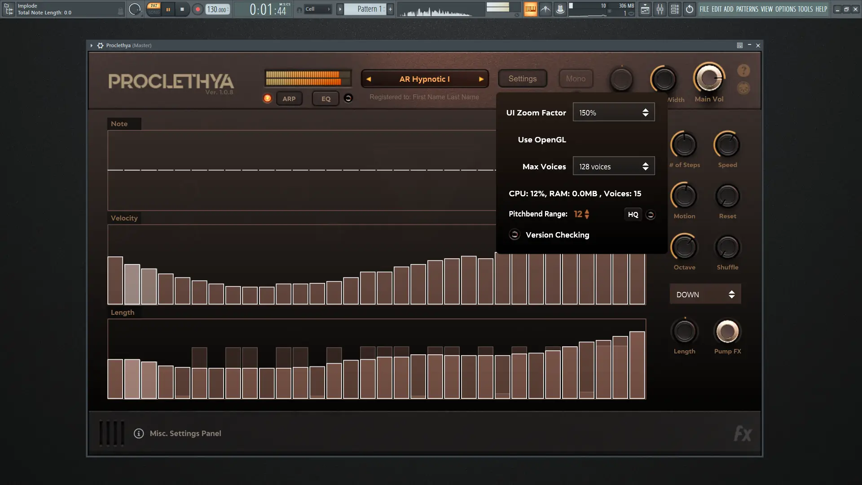Click the stop playback button
This screenshot has width=862, height=485.
(182, 9)
